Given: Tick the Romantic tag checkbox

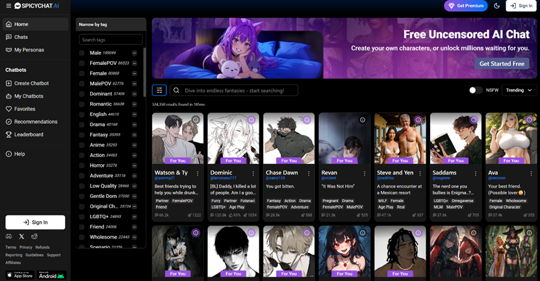Looking at the screenshot, I should click(x=82, y=104).
